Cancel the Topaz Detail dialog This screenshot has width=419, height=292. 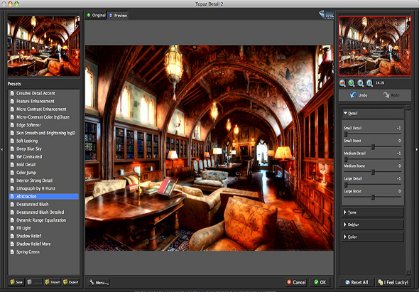[x=296, y=282]
